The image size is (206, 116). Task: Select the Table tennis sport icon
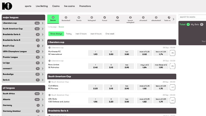pos(167,19)
